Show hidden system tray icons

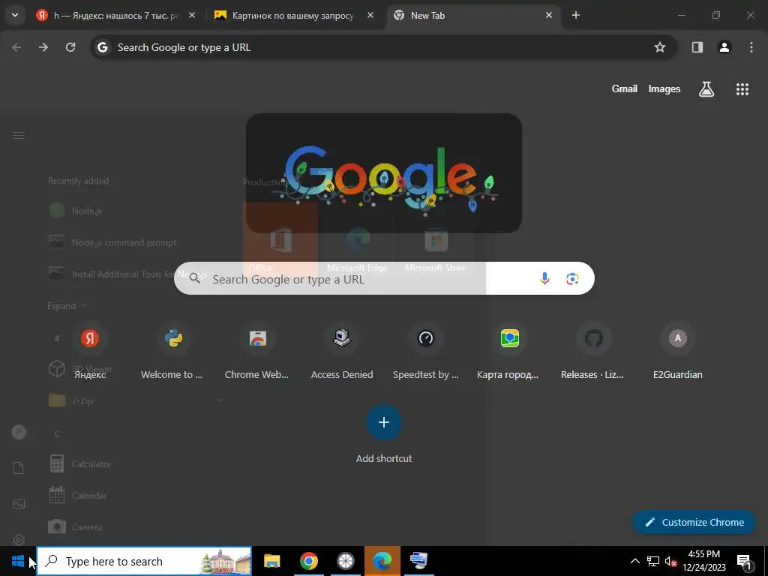point(634,561)
